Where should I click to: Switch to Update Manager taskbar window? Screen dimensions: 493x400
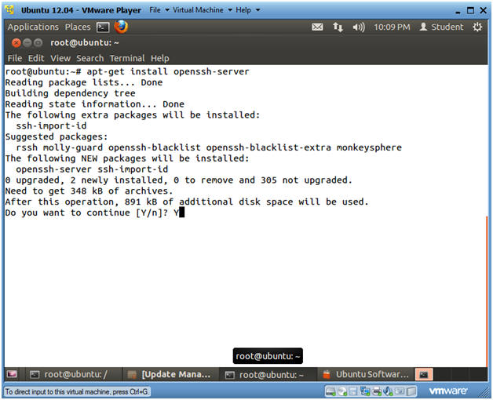[x=170, y=374]
